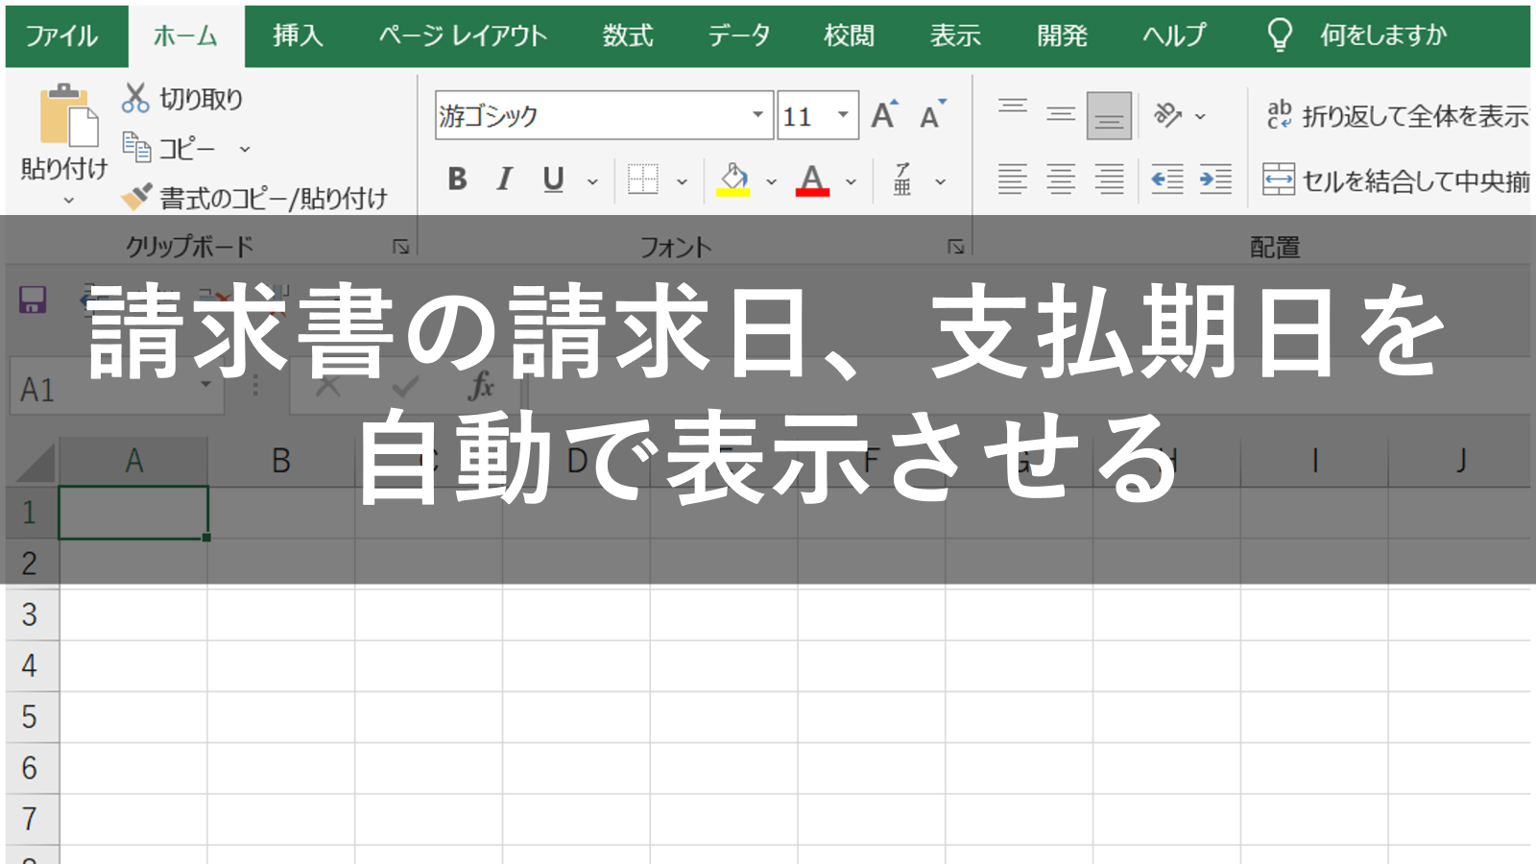Switch to the ホーム tab
This screenshot has width=1536, height=864.
(x=186, y=36)
